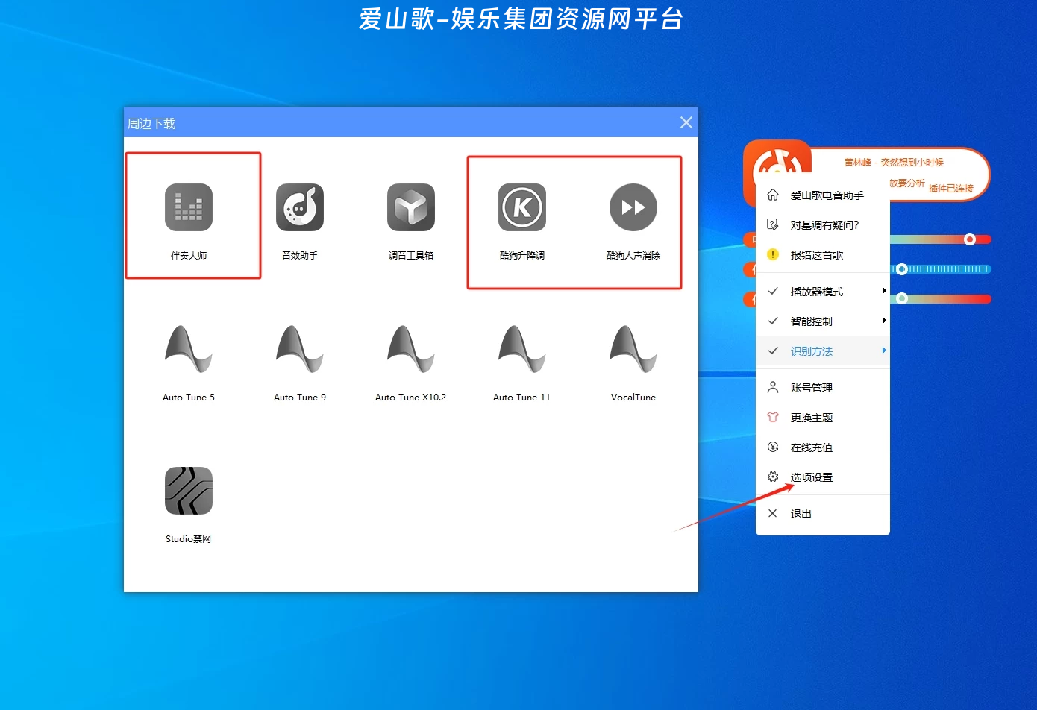Select the 酷狗人声消除 icon
This screenshot has height=710, width=1037.
coord(633,207)
